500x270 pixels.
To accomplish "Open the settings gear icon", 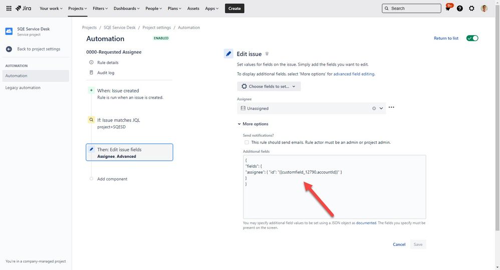I will [471, 9].
